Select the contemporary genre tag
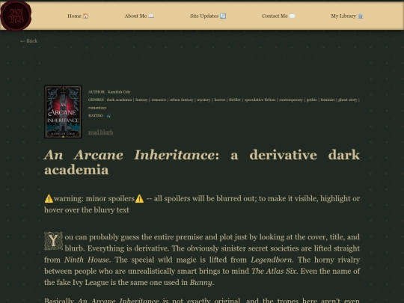Screen dimensions: 404x303 [x=291, y=100]
